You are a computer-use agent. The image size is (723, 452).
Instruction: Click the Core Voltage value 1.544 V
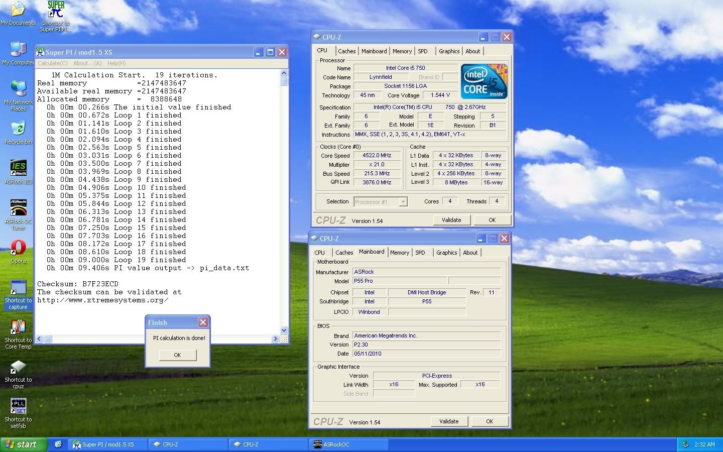[440, 95]
